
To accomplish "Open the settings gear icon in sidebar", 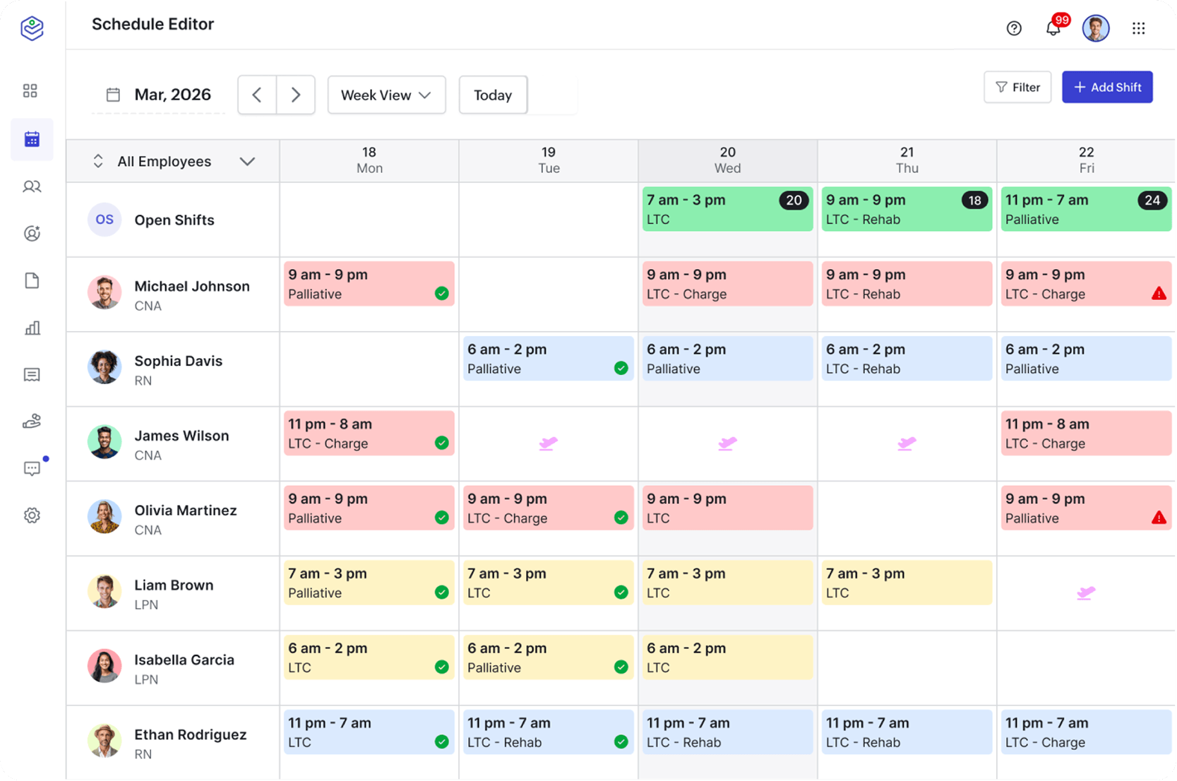I will (32, 515).
